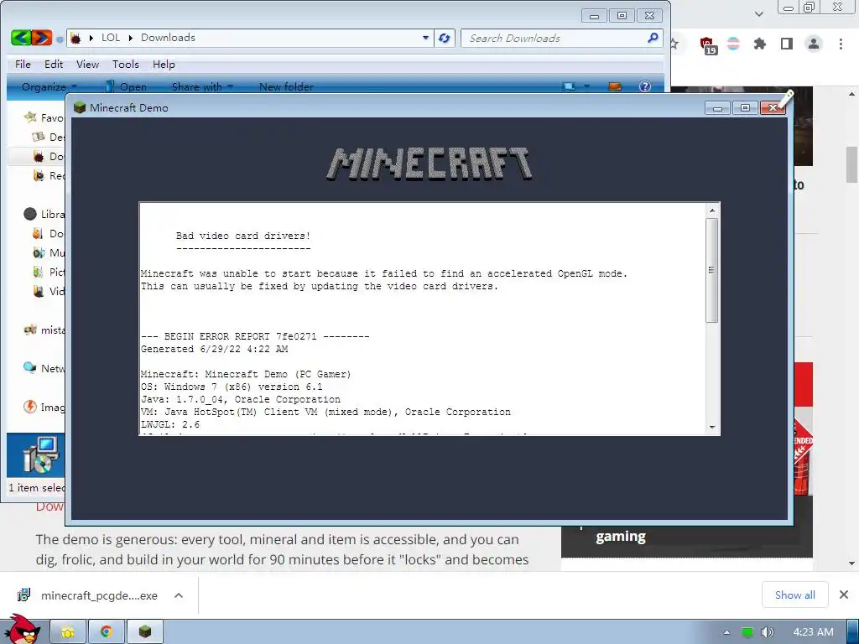Click the Chrome page scrollbar down arrow
The image size is (859, 644).
[851, 563]
